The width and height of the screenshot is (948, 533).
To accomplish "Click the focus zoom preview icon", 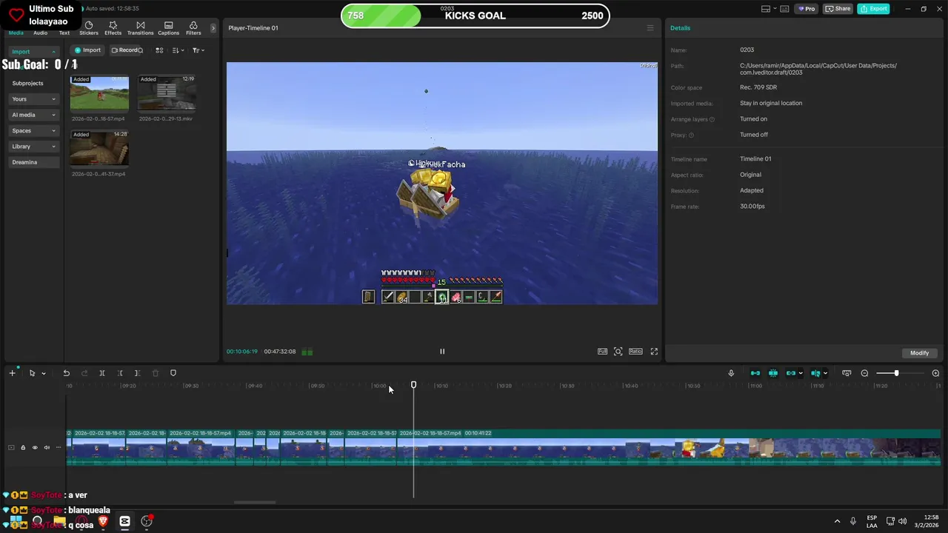I will pos(618,352).
